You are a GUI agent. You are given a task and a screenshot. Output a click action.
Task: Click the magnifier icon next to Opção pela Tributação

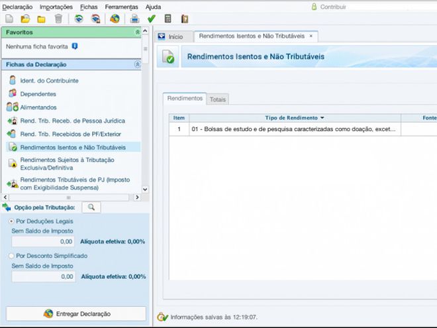91,207
